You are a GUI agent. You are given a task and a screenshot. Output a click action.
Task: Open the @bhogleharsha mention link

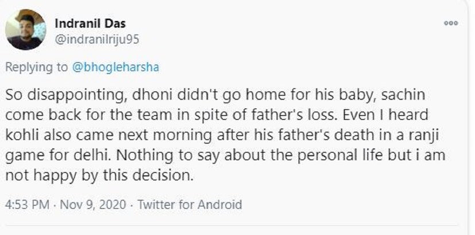(x=116, y=67)
